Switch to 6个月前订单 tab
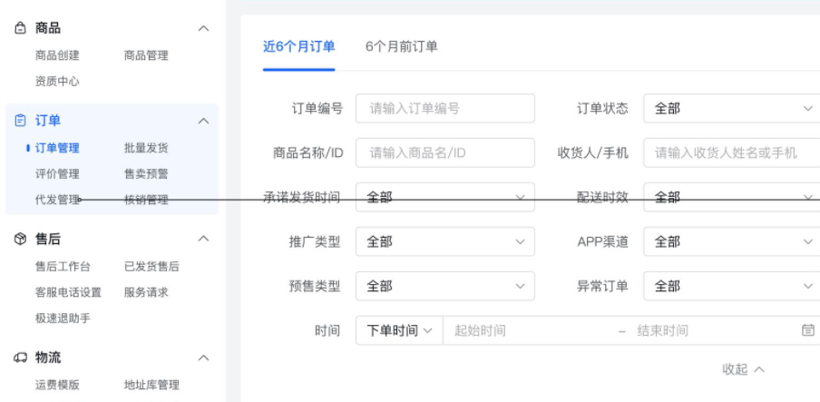Screen dimensions: 820x402 coord(401,46)
